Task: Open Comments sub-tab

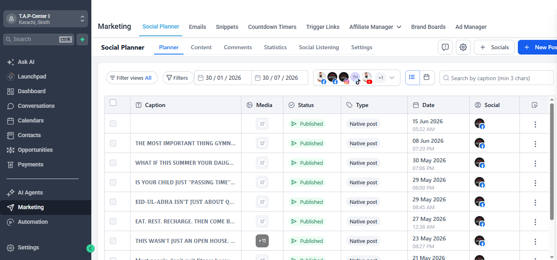Action: 238,47
